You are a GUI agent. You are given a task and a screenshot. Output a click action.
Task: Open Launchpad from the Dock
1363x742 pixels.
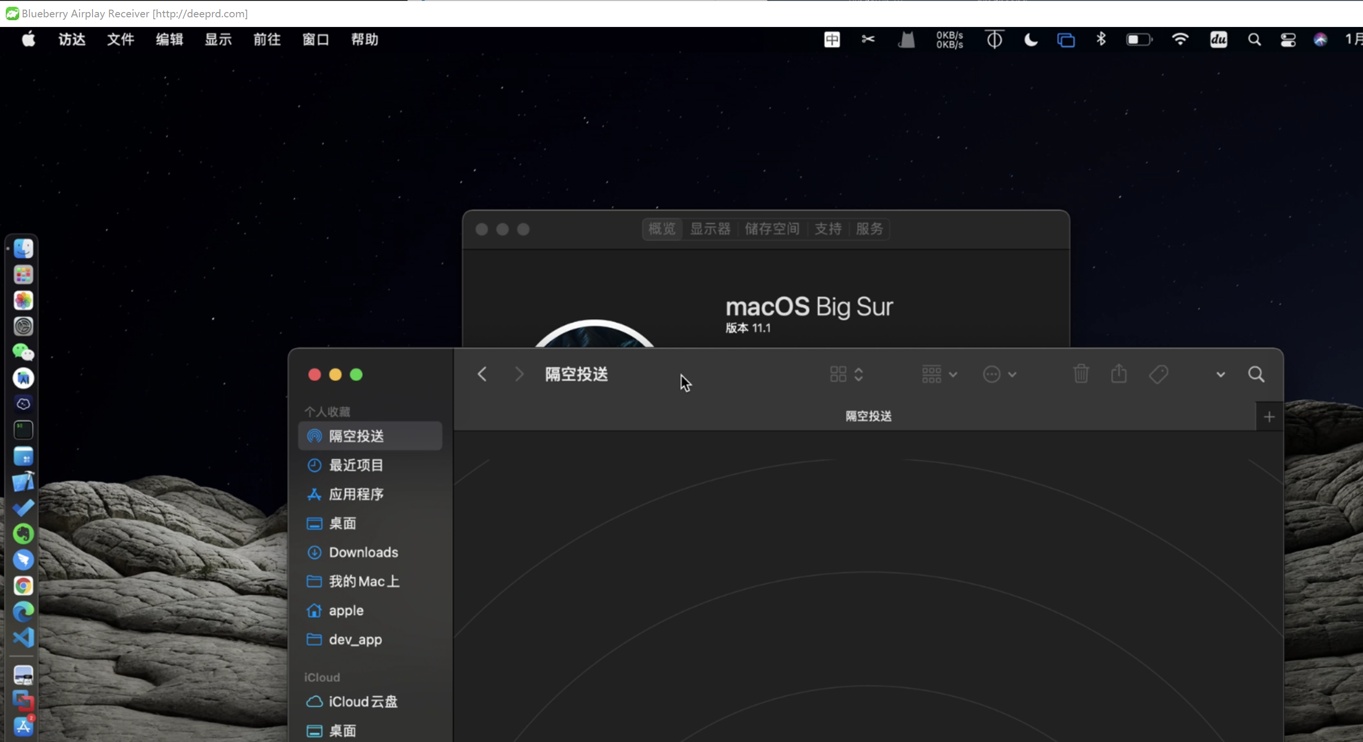23,274
